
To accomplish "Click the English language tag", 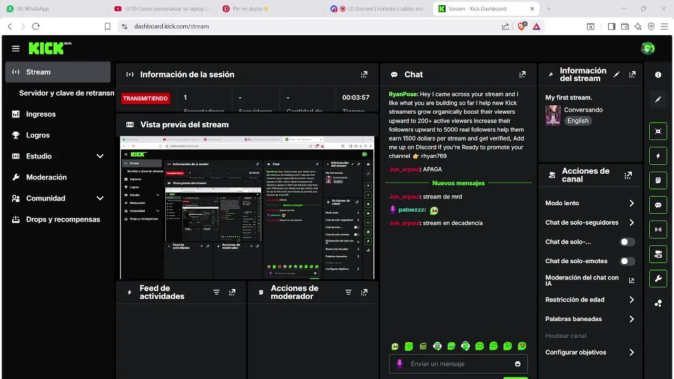I will tap(578, 121).
